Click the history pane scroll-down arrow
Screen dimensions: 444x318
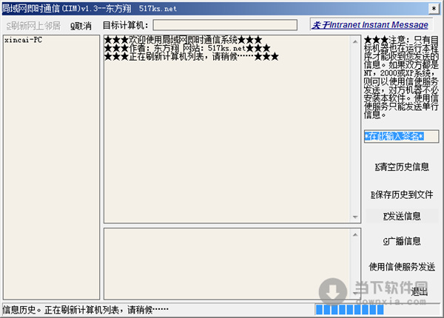coord(355,217)
